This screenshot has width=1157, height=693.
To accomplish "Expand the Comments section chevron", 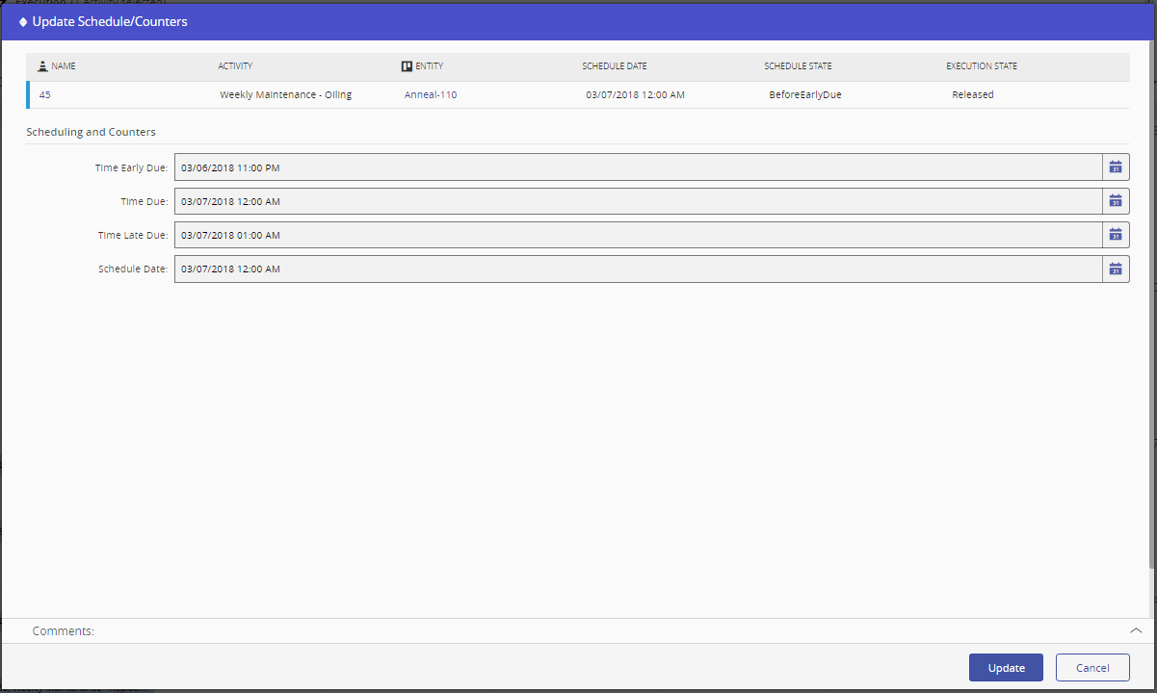I will 1136,630.
